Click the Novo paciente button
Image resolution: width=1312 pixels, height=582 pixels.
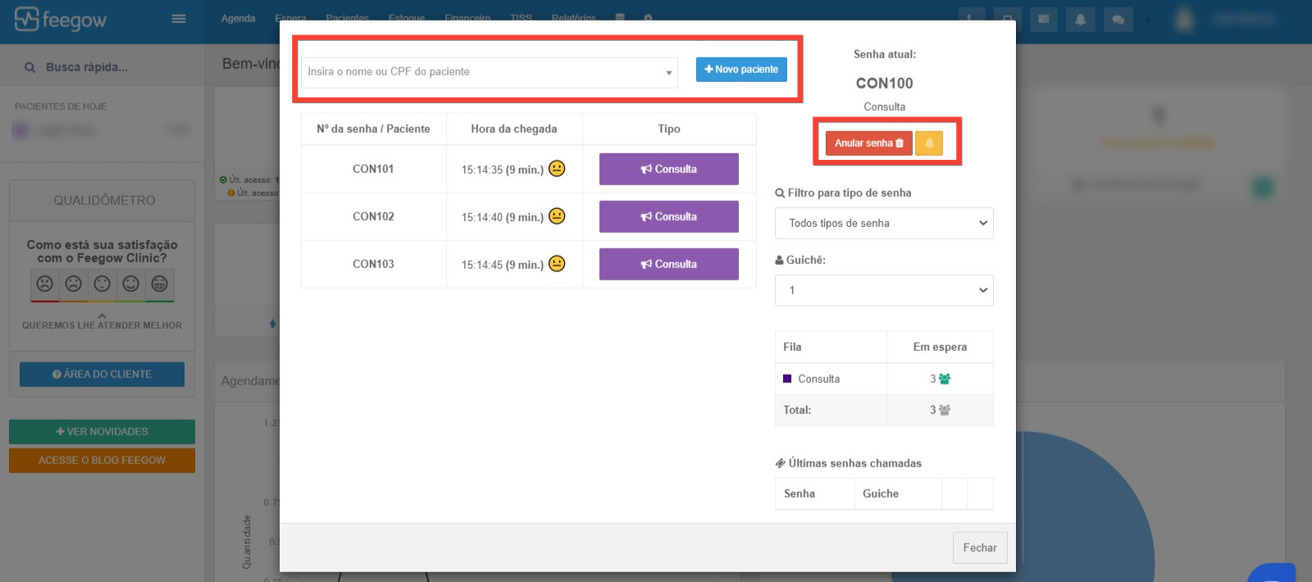tap(741, 70)
